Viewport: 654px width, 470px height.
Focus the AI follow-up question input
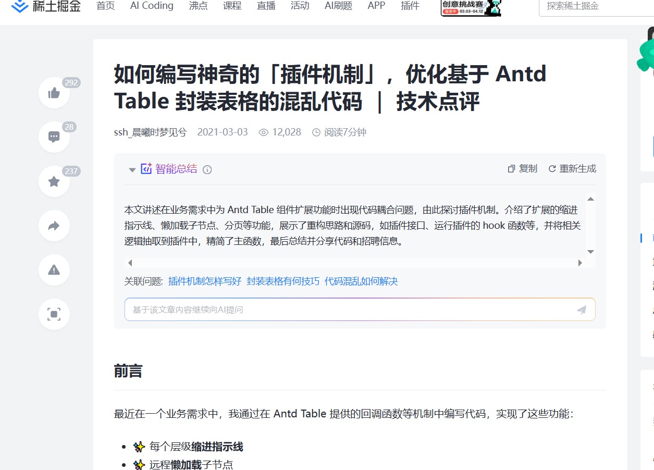(x=360, y=310)
